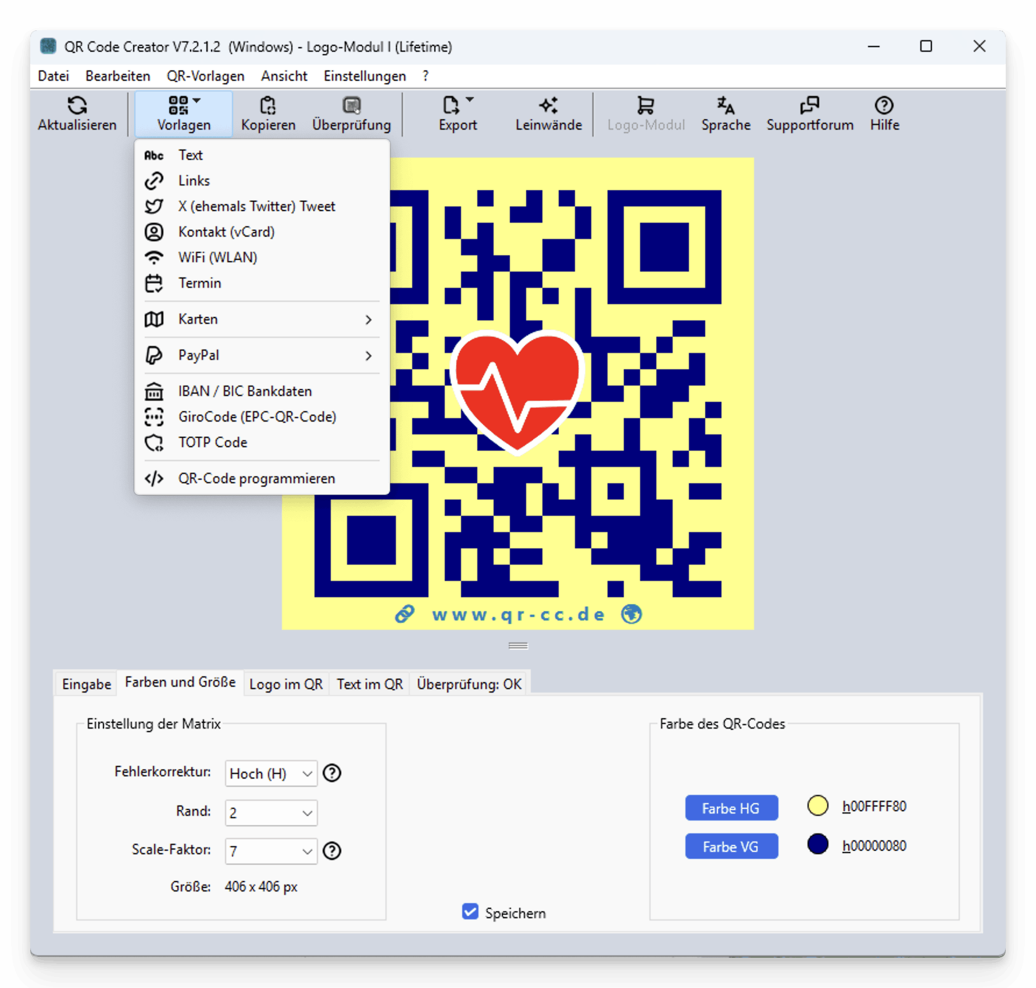1036x988 pixels.
Task: Click the yellow background color swatch
Action: [x=817, y=805]
